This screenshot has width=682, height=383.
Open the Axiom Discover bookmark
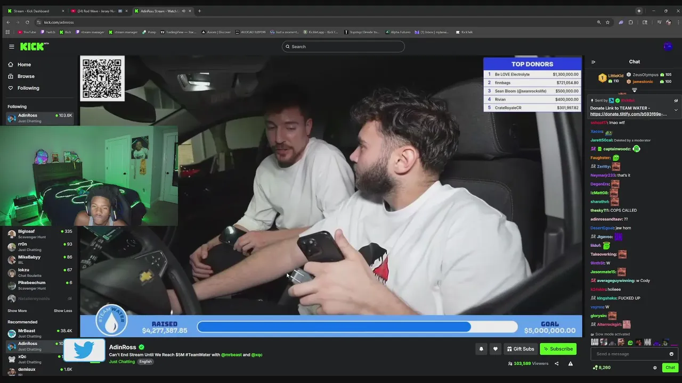(216, 32)
